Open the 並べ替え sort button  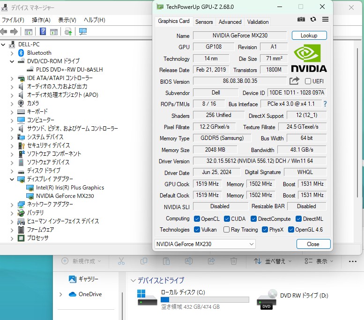click(x=272, y=262)
